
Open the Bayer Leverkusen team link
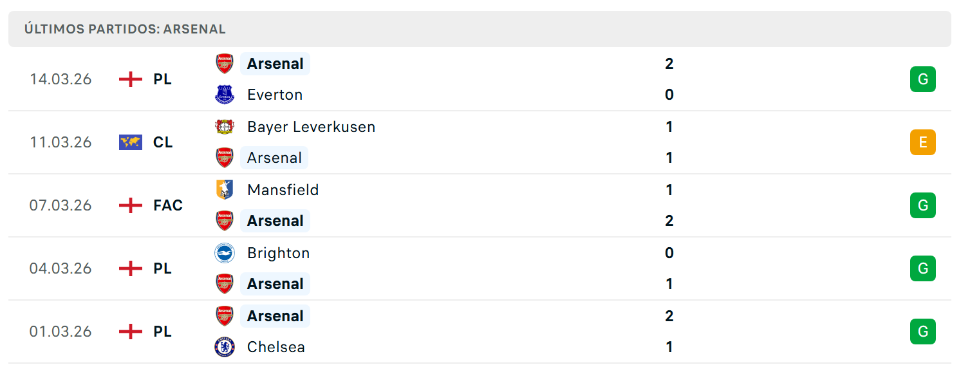(x=311, y=127)
